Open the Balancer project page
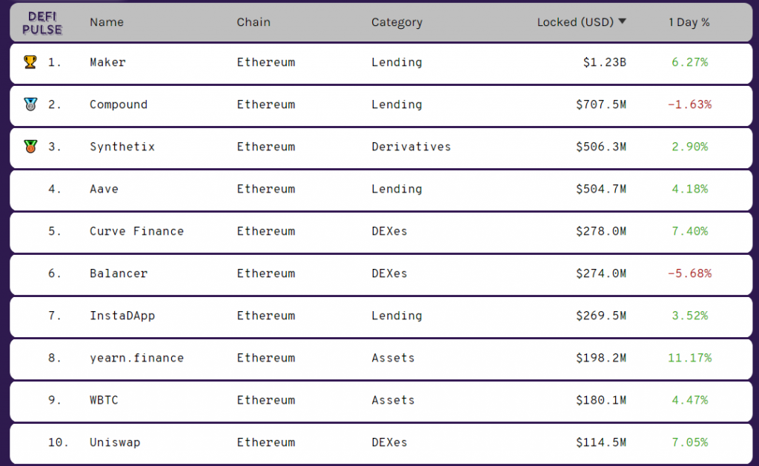Screen dimensions: 759x466 click(119, 273)
